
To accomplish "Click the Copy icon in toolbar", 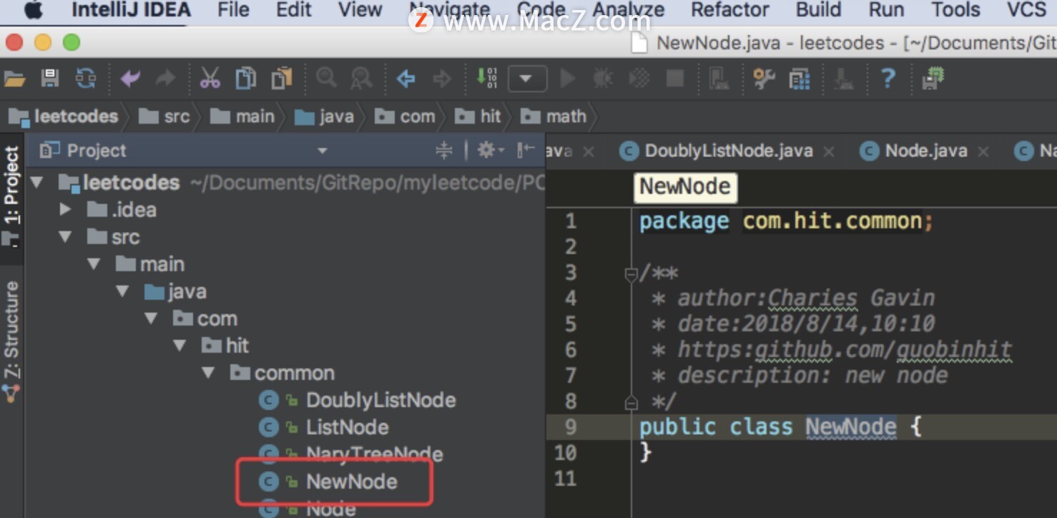I will (x=245, y=78).
